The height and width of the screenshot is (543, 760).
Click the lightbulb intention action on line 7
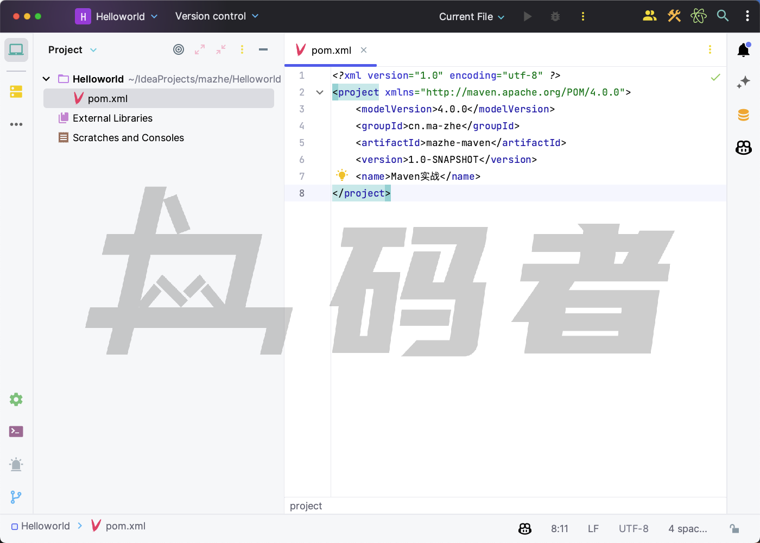click(x=342, y=175)
